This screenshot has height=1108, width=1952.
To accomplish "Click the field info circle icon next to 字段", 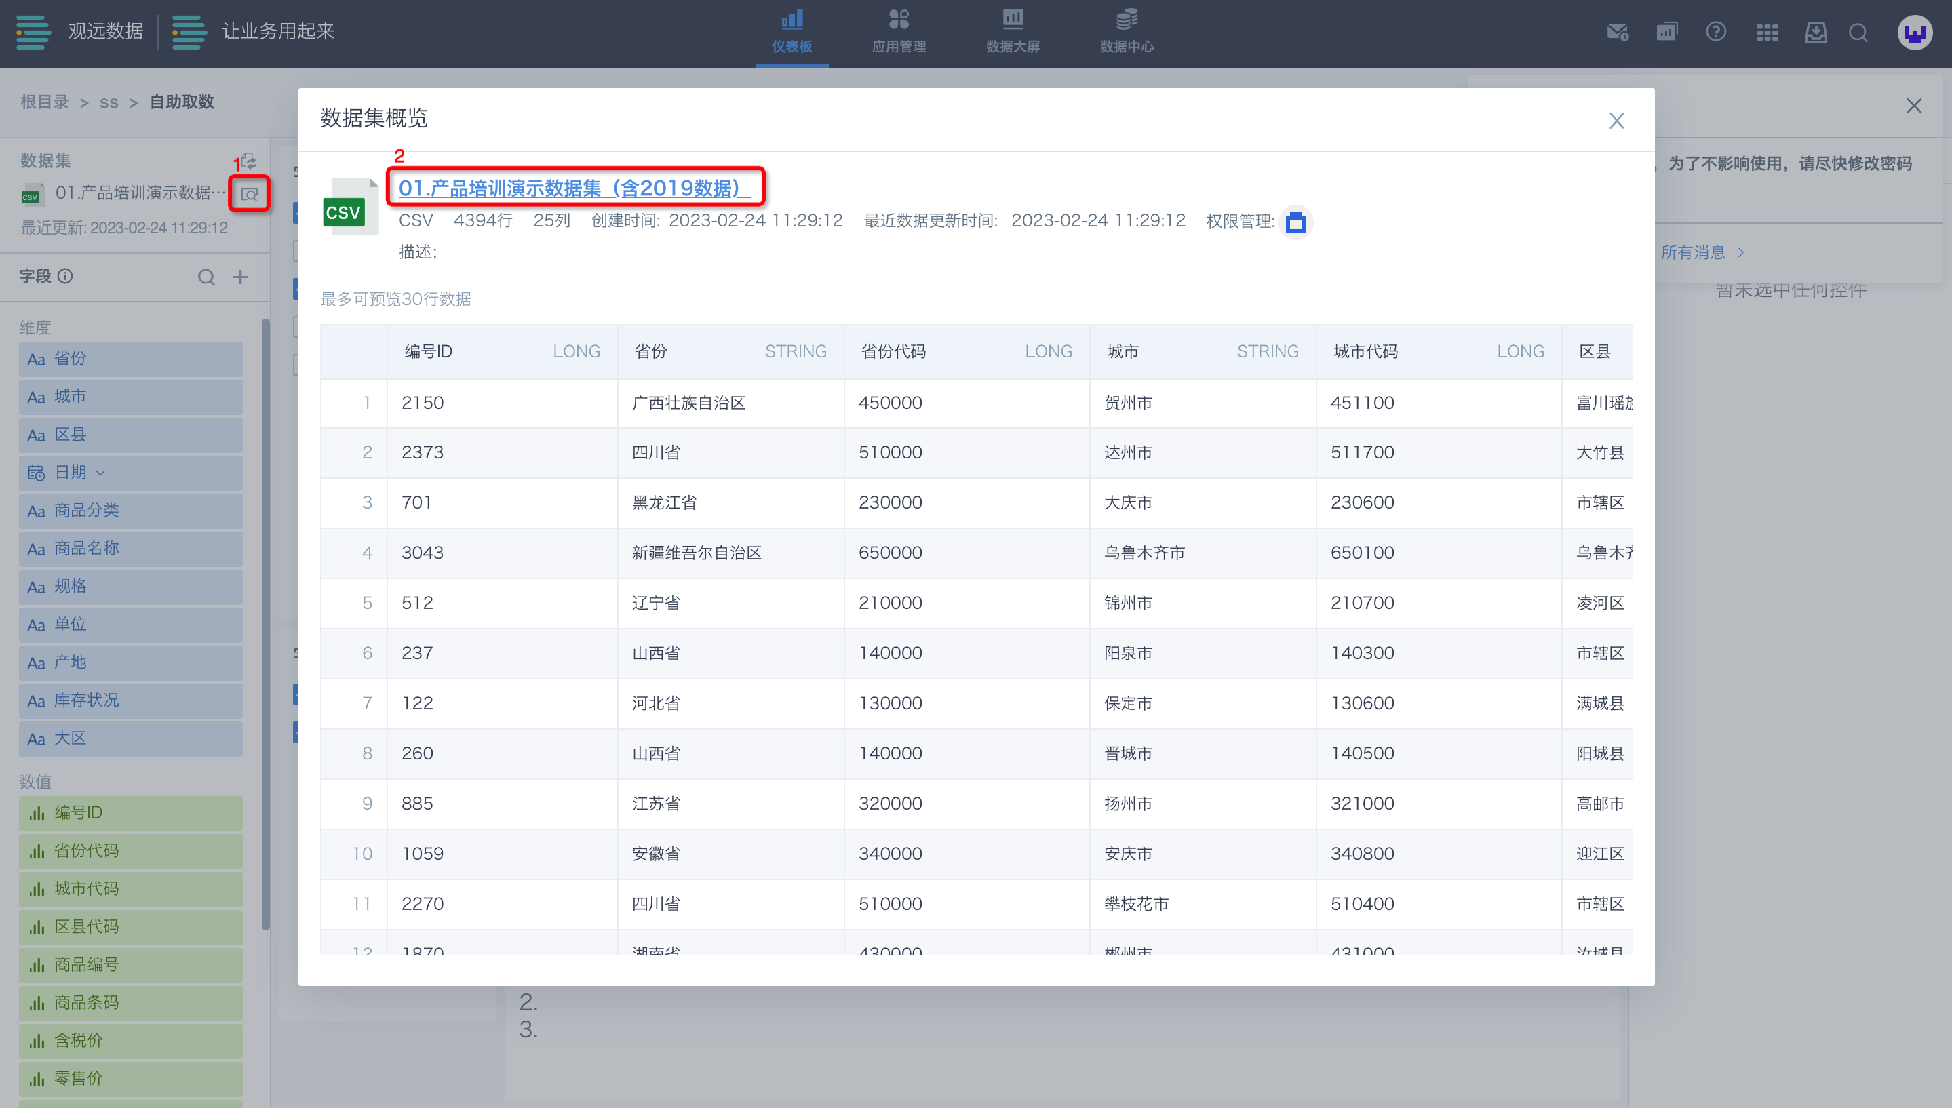I will coord(65,276).
